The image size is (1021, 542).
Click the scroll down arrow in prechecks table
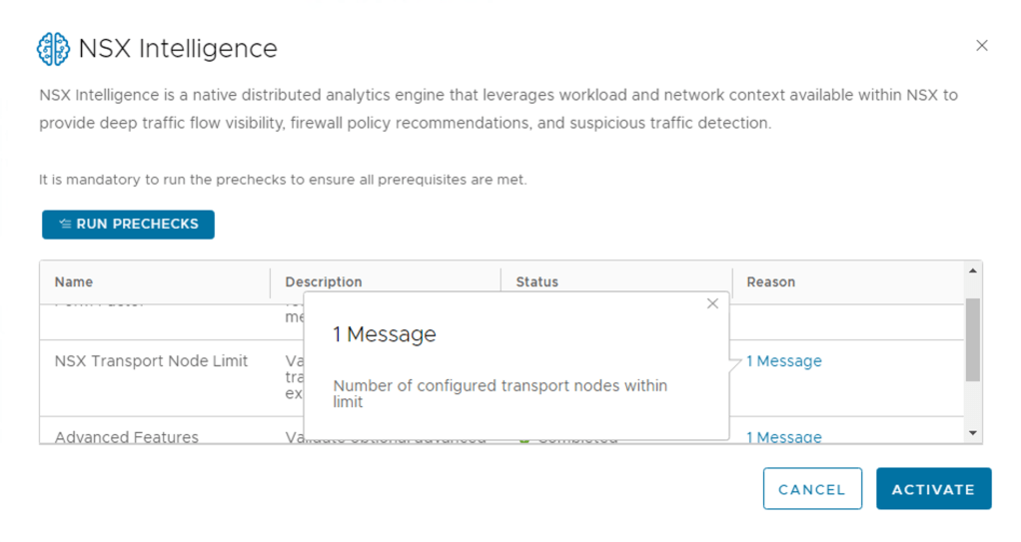coord(973,433)
